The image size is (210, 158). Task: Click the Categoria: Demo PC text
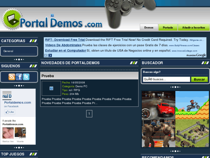[x=75, y=86]
